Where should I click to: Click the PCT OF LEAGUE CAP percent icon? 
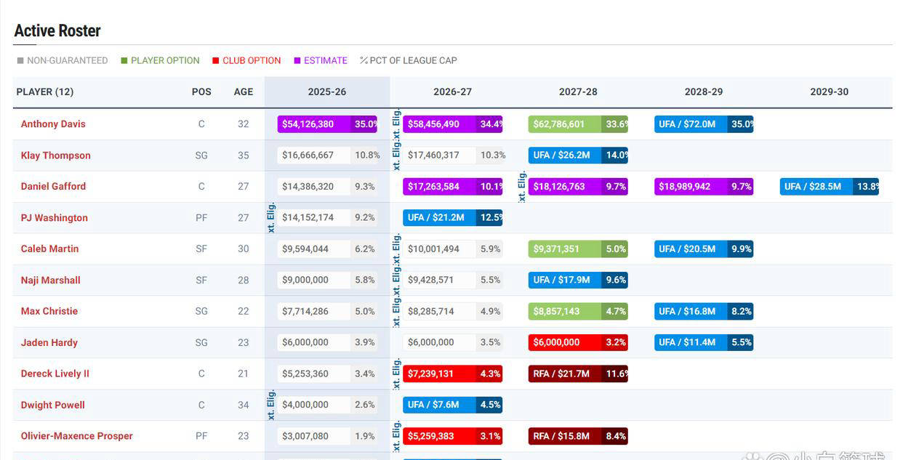[x=364, y=61]
